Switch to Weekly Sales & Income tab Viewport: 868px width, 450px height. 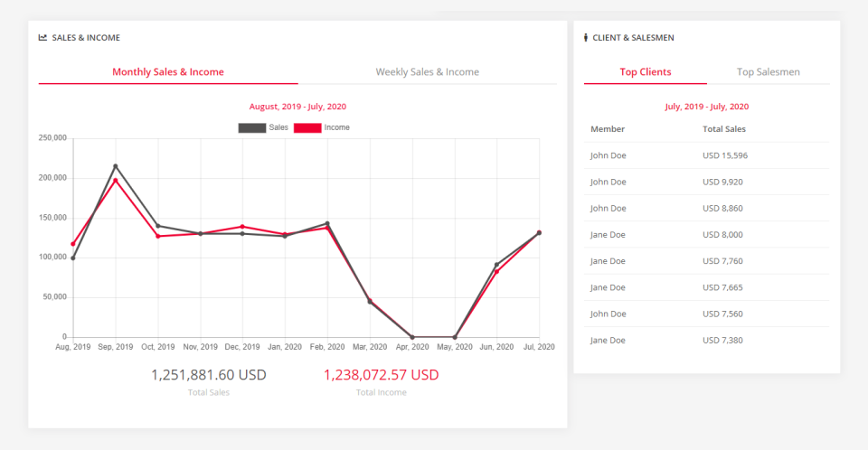[427, 72]
